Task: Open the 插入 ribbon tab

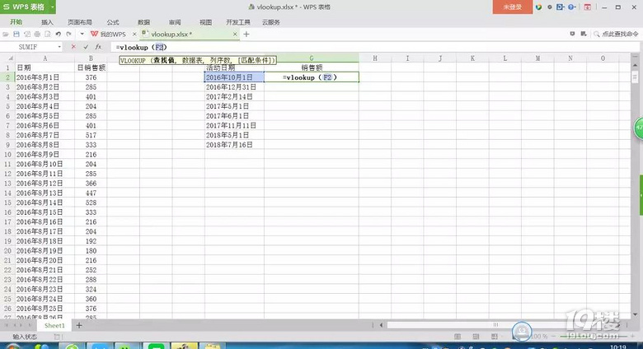Action: tap(47, 22)
